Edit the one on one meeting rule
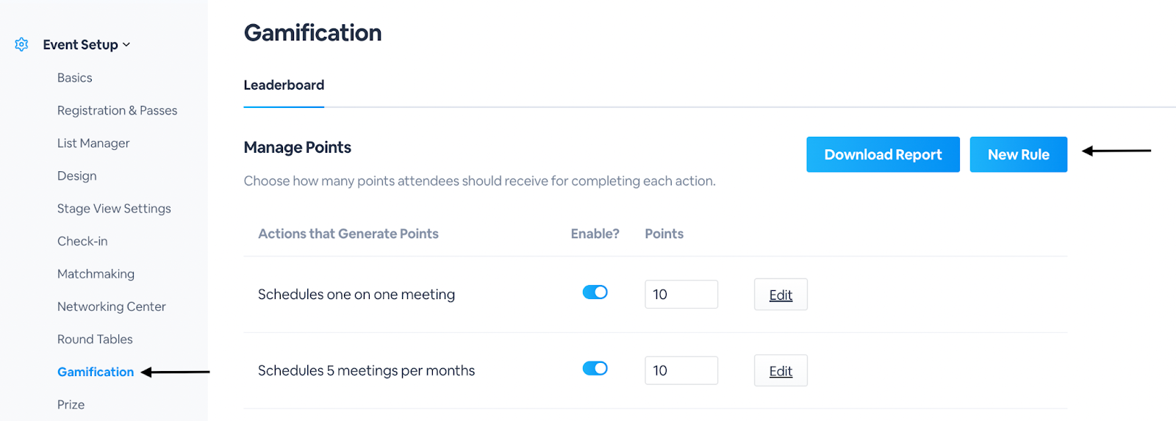Viewport: 1176px width, 421px height. [781, 295]
